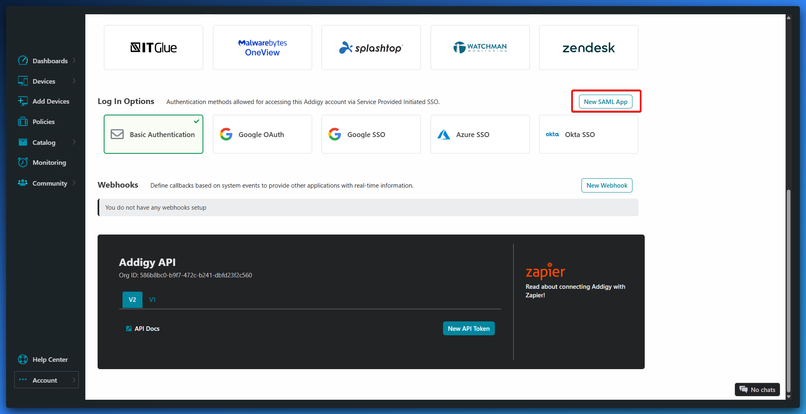Go to Add Devices in sidebar
Viewport: 806px width, 414px height.
click(51, 101)
